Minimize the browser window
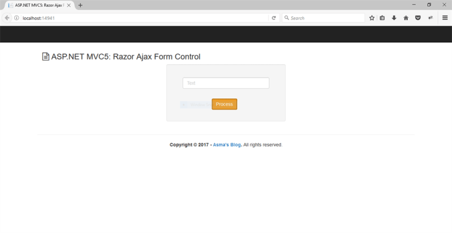452x233 pixels. [x=414, y=5]
